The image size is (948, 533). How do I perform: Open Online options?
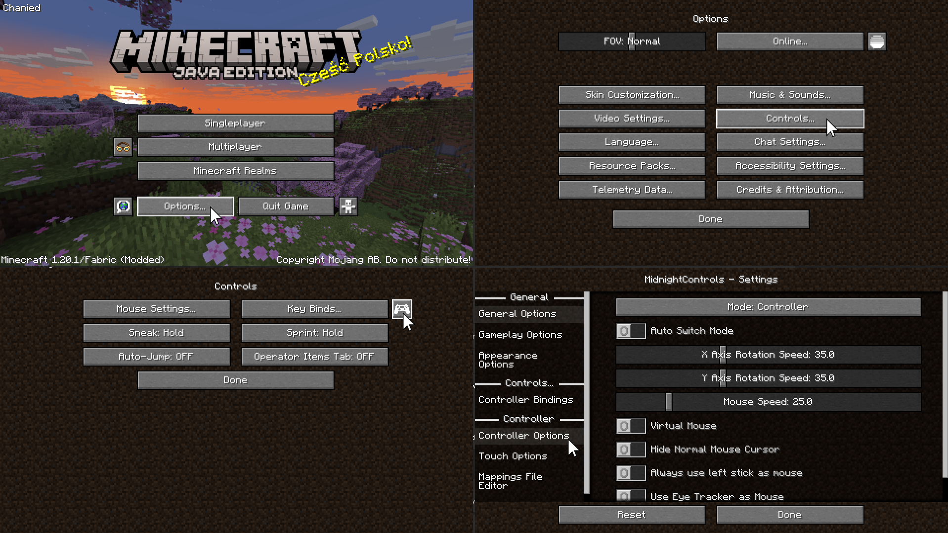pos(790,41)
